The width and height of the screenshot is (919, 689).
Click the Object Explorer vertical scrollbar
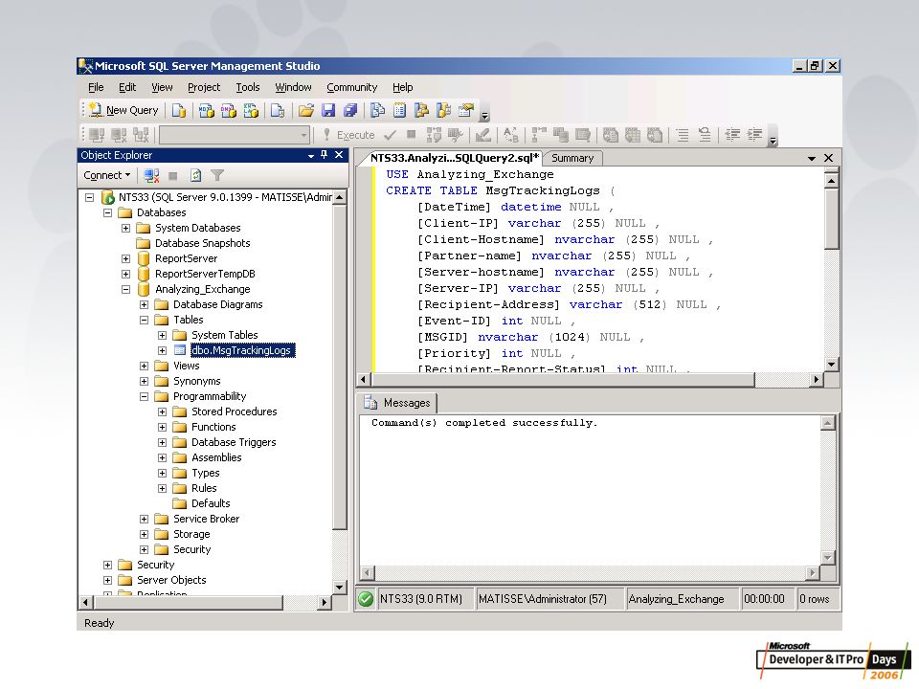point(339,392)
